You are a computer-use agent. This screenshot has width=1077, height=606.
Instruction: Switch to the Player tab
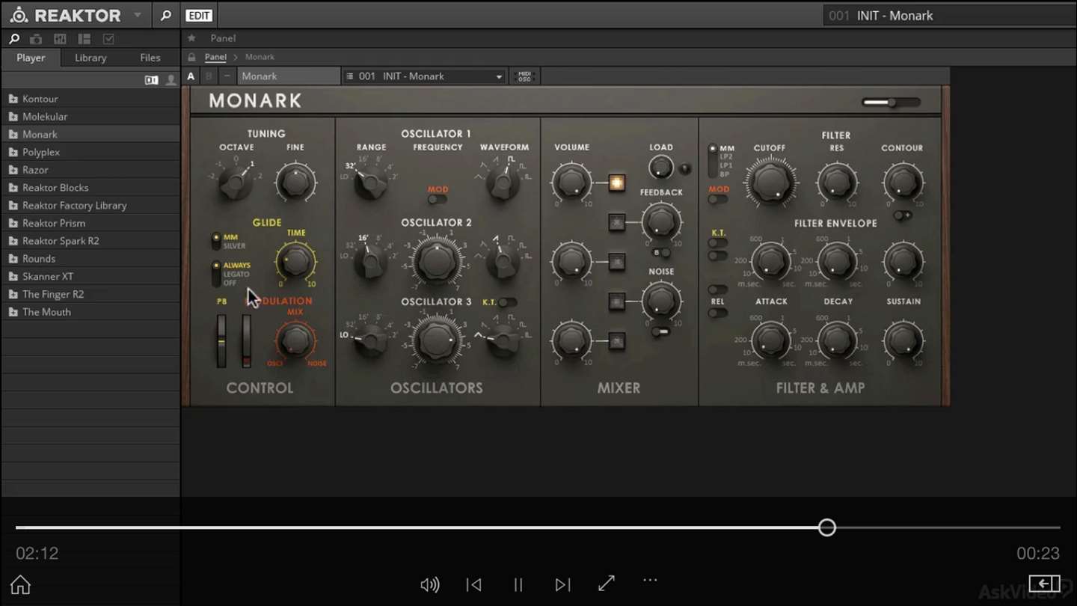click(31, 58)
